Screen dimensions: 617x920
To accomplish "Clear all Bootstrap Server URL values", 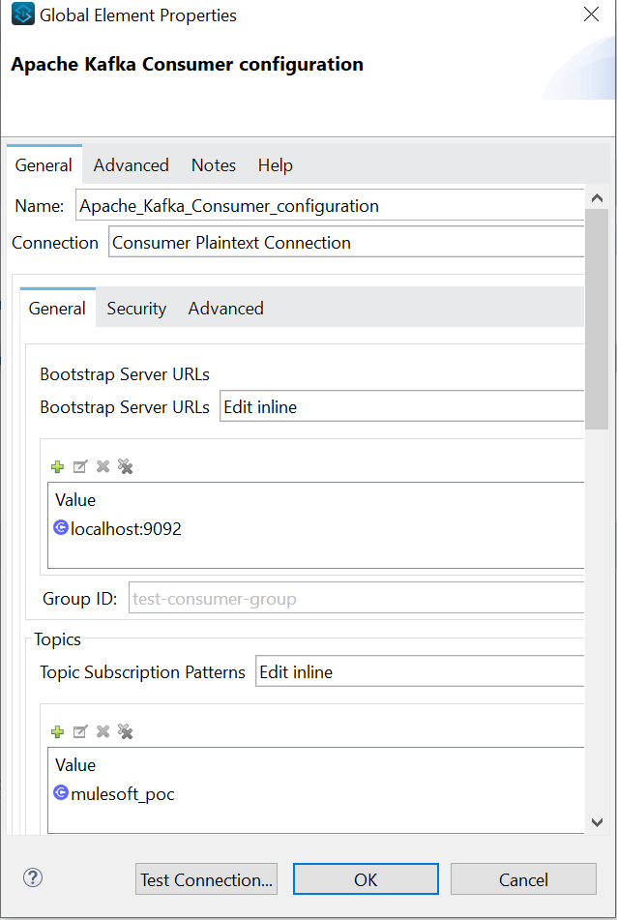I will click(125, 466).
